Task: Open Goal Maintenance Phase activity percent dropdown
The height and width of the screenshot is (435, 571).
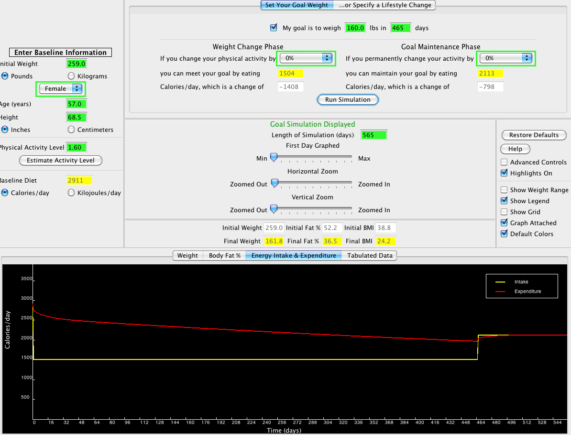Action: [x=506, y=58]
